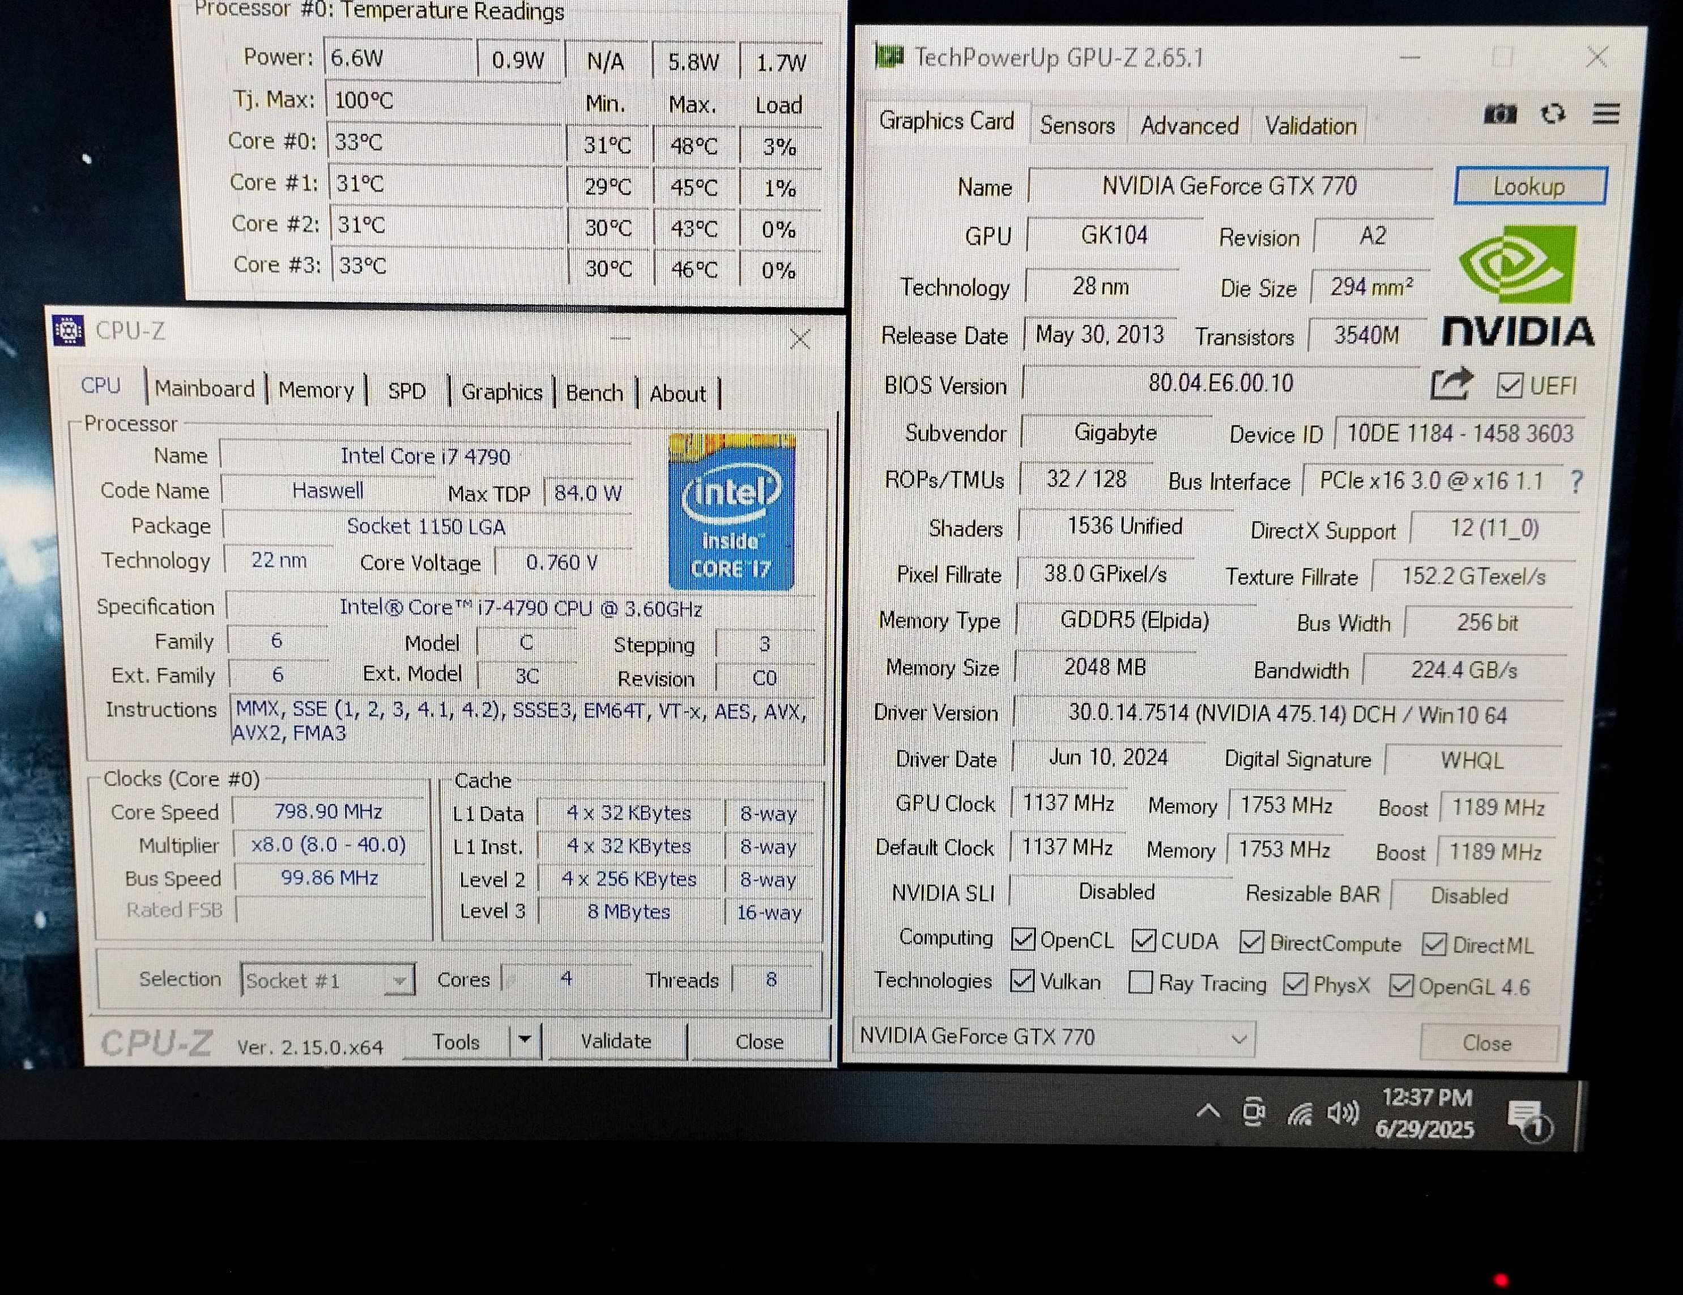Click the Release Date value May 30, 2013
Image resolution: width=1683 pixels, height=1295 pixels.
[x=1100, y=334]
